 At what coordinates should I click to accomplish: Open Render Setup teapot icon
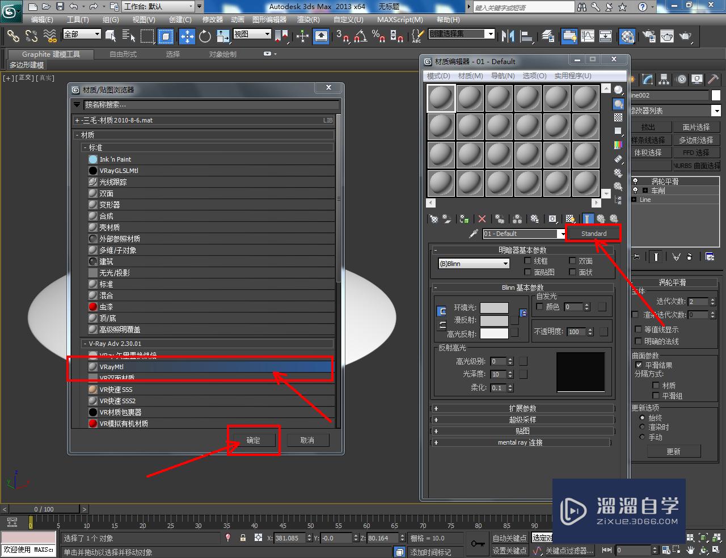point(648,36)
